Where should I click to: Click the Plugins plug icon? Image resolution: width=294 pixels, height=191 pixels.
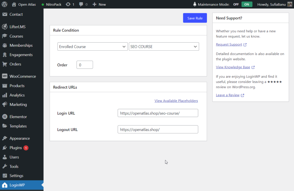click(5, 147)
